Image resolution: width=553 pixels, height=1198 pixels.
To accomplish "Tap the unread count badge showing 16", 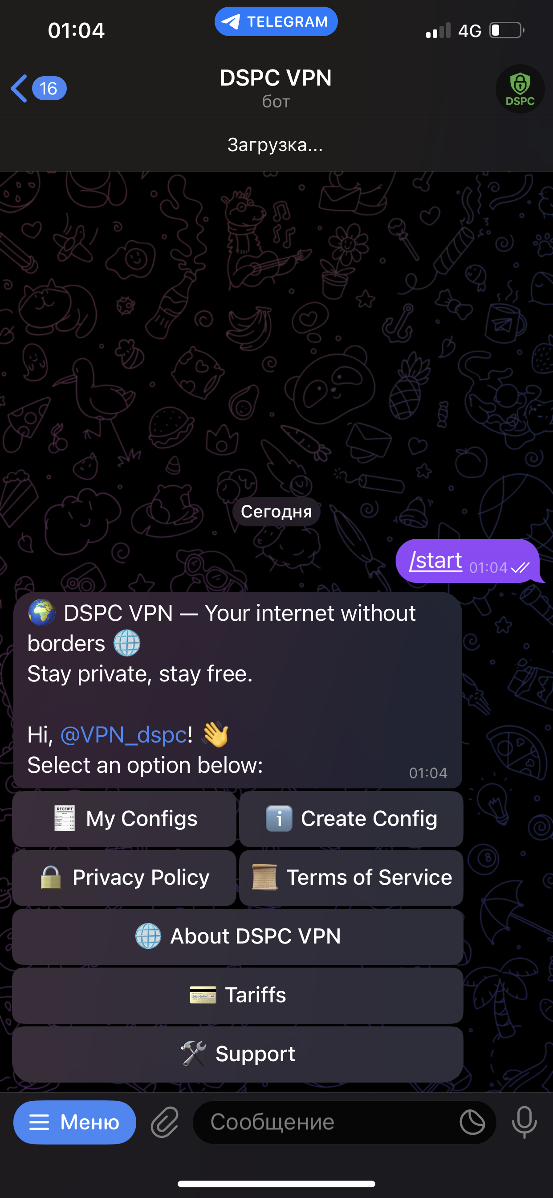I will point(49,88).
